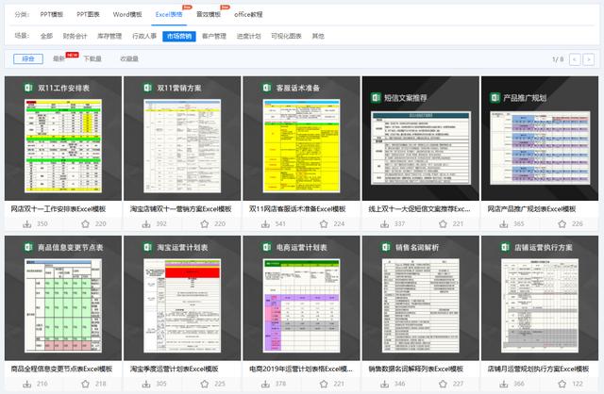Filter scene by 全部
The image size is (604, 394).
tap(46, 36)
